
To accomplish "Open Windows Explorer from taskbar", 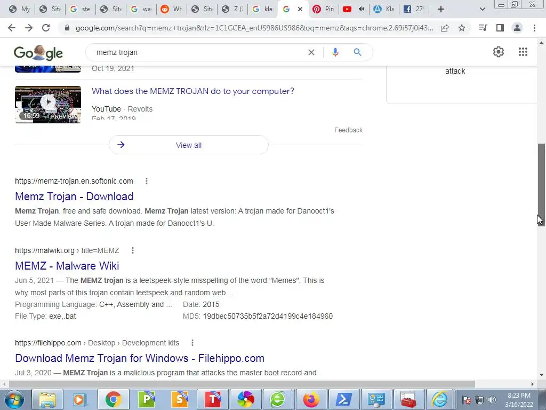I will 47,399.
